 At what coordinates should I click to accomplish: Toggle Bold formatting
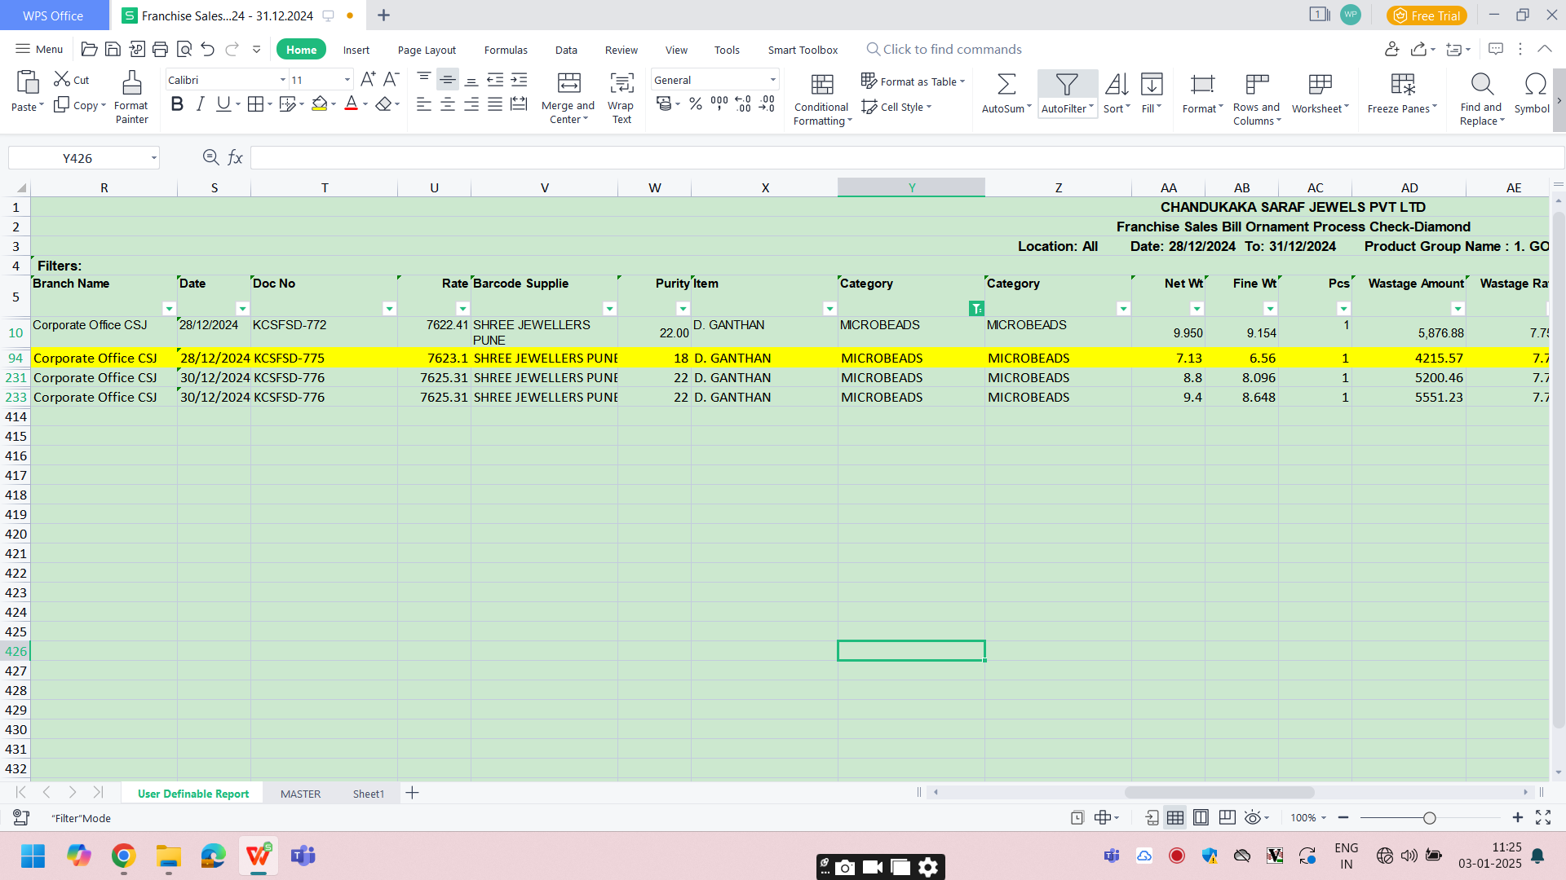[x=177, y=103]
